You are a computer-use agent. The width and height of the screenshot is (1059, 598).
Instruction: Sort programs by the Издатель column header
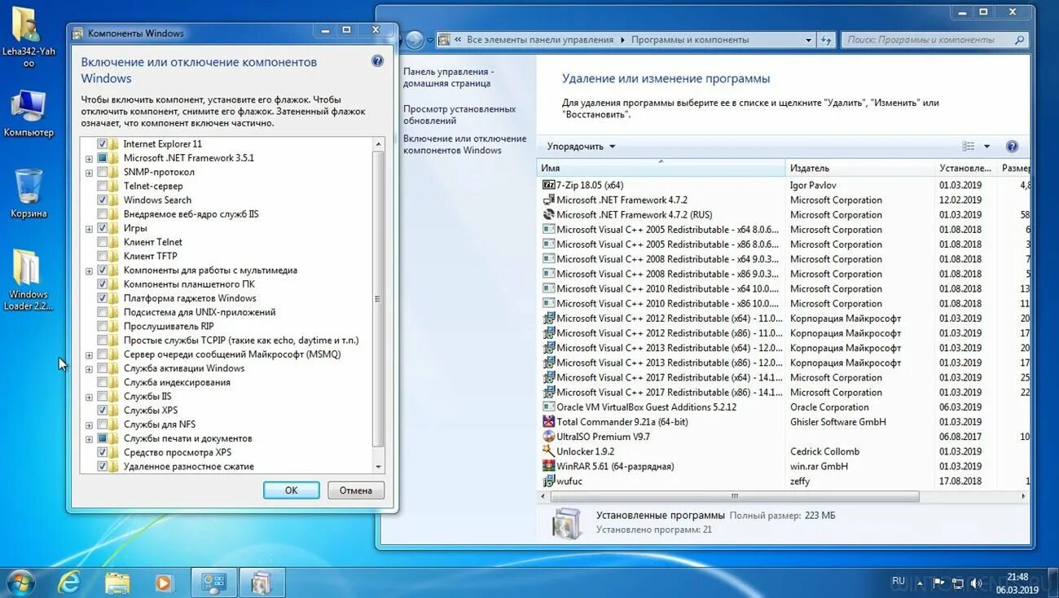point(859,168)
